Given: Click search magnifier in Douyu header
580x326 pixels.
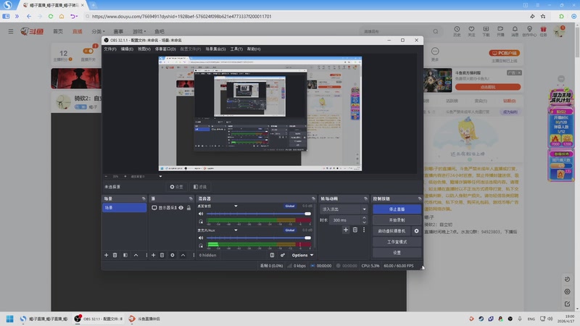Looking at the screenshot, I should coord(436,31).
